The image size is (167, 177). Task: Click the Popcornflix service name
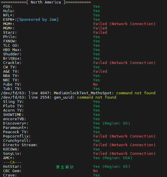pos(17,136)
